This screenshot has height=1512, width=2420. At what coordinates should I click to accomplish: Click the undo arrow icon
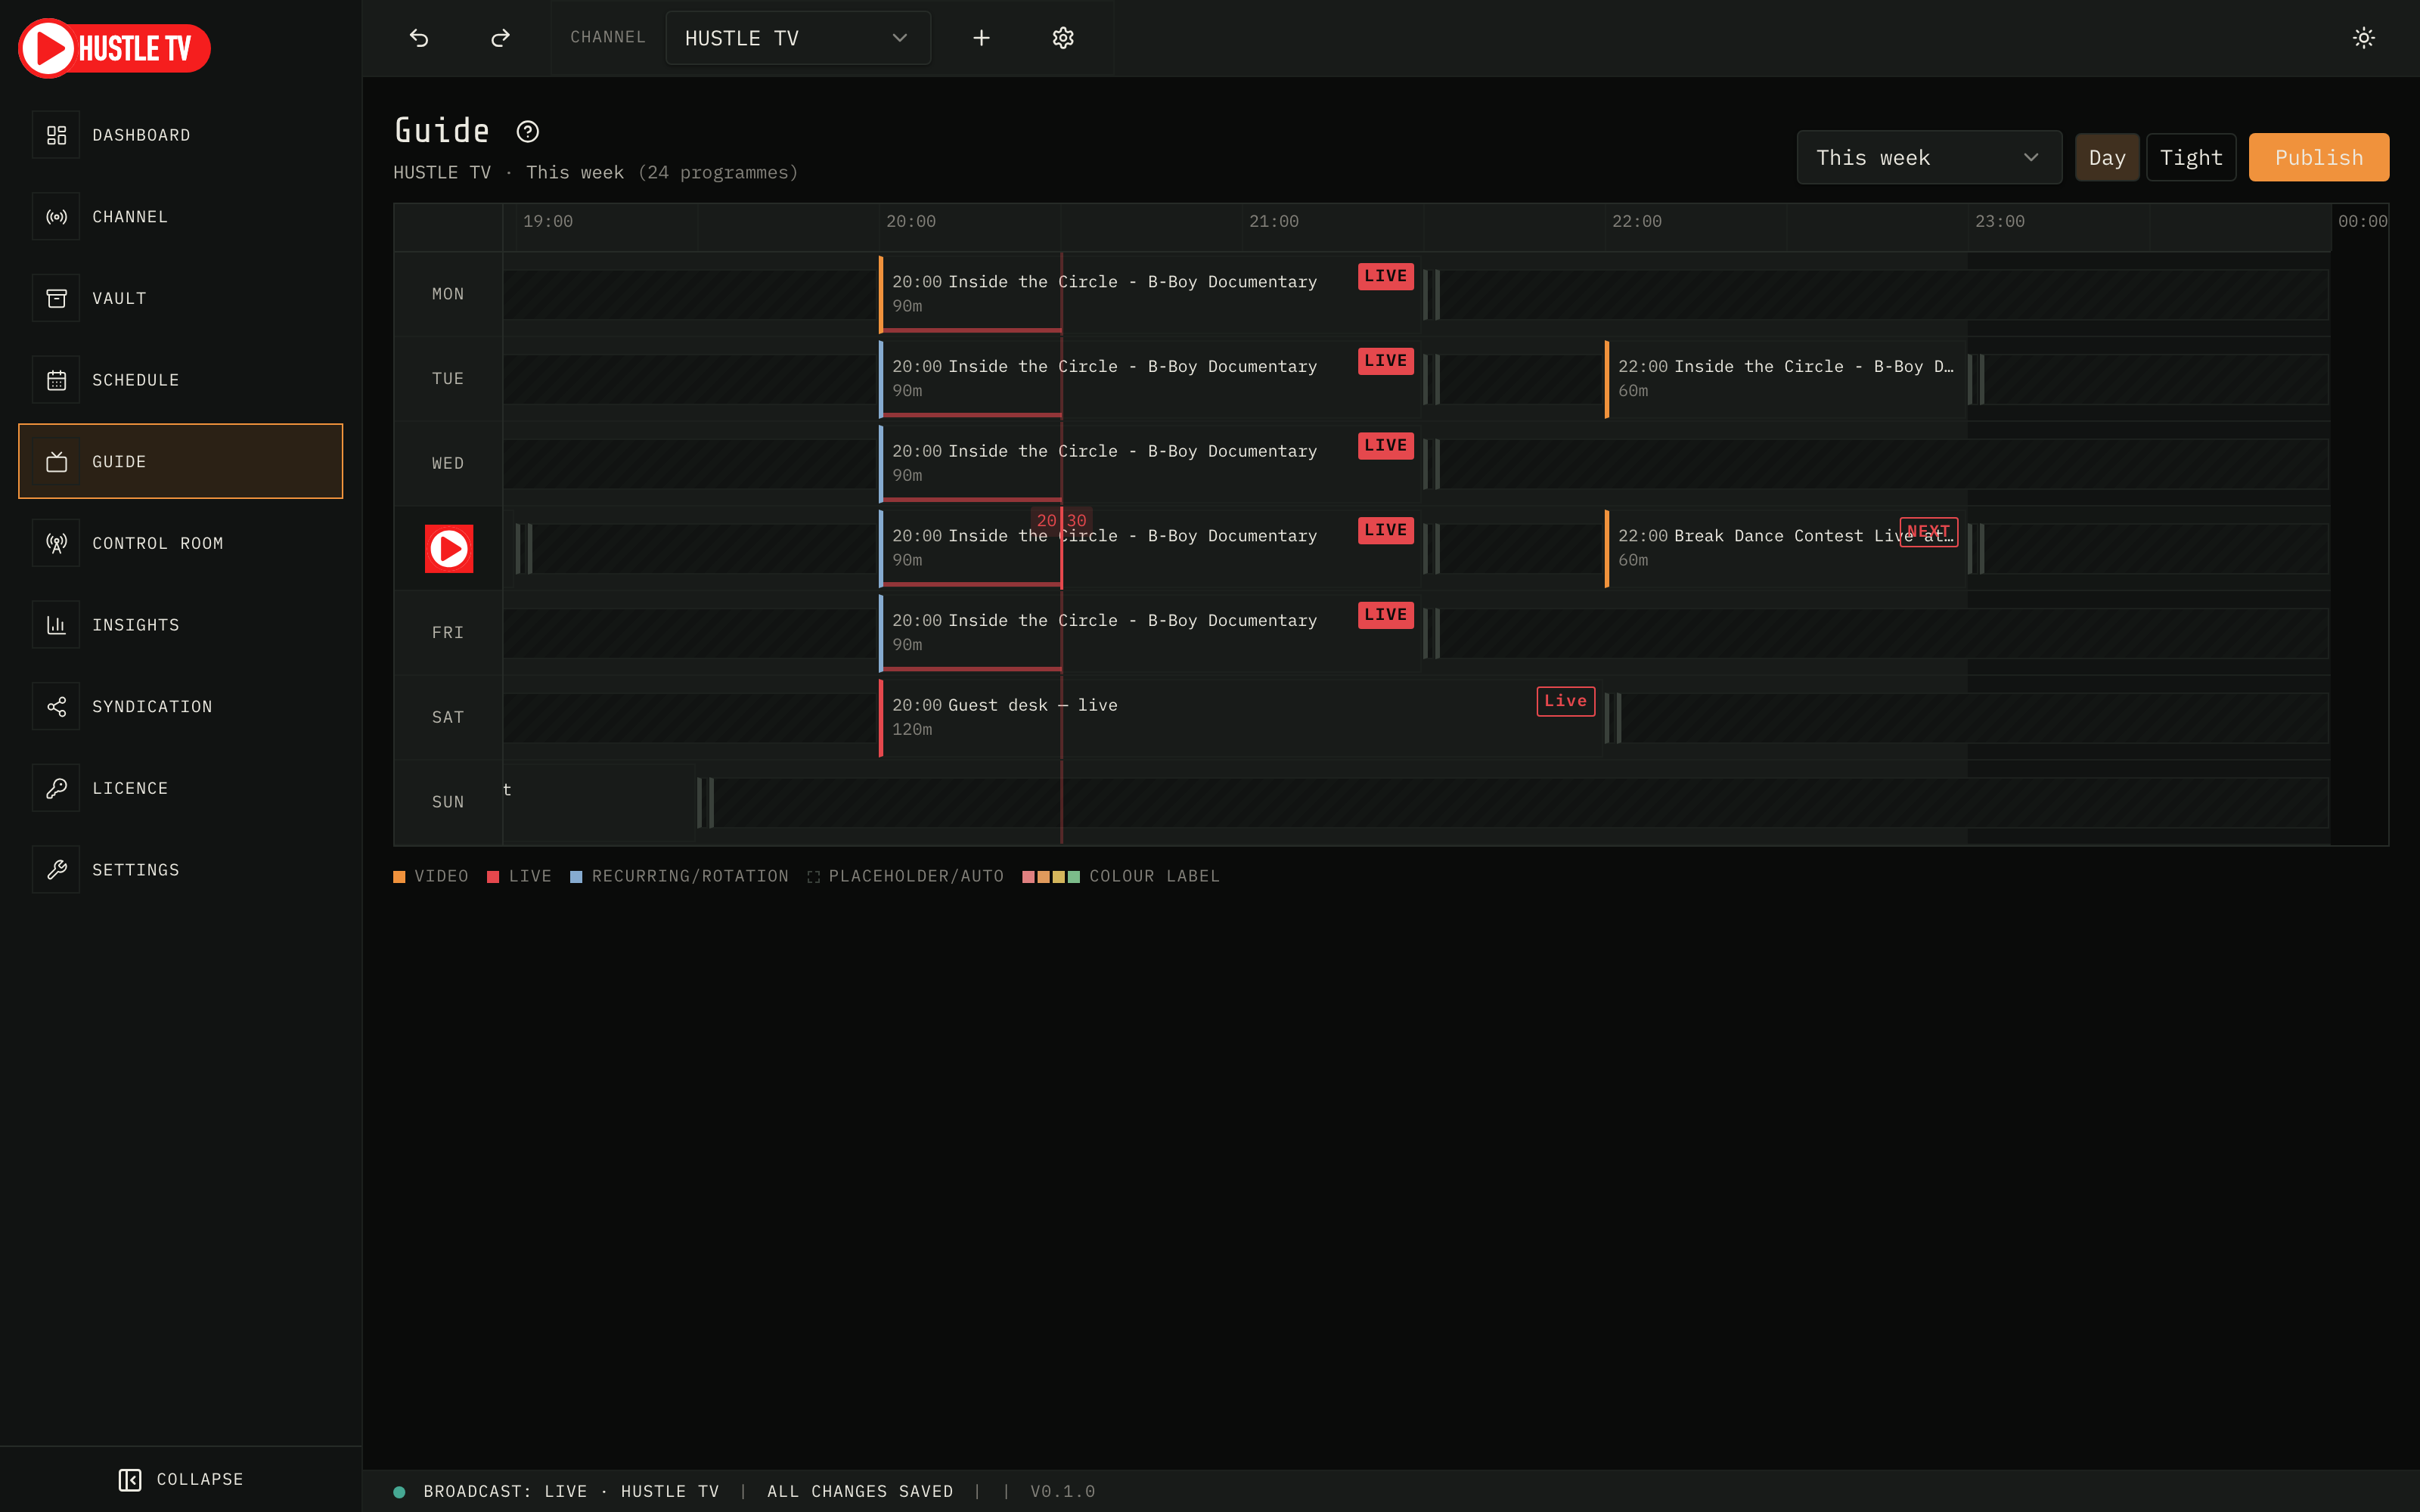click(419, 38)
